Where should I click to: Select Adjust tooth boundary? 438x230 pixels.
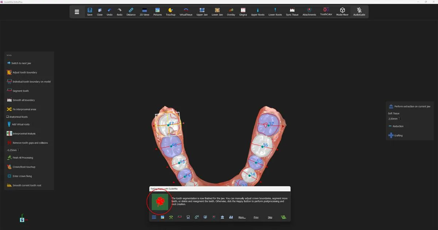[22, 73]
